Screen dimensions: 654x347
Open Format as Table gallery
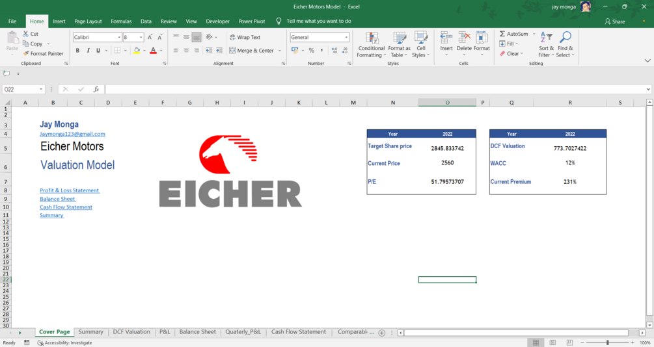[x=399, y=44]
